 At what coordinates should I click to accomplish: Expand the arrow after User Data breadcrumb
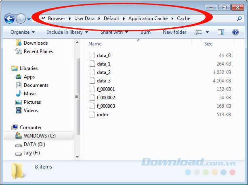pyautogui.click(x=99, y=19)
